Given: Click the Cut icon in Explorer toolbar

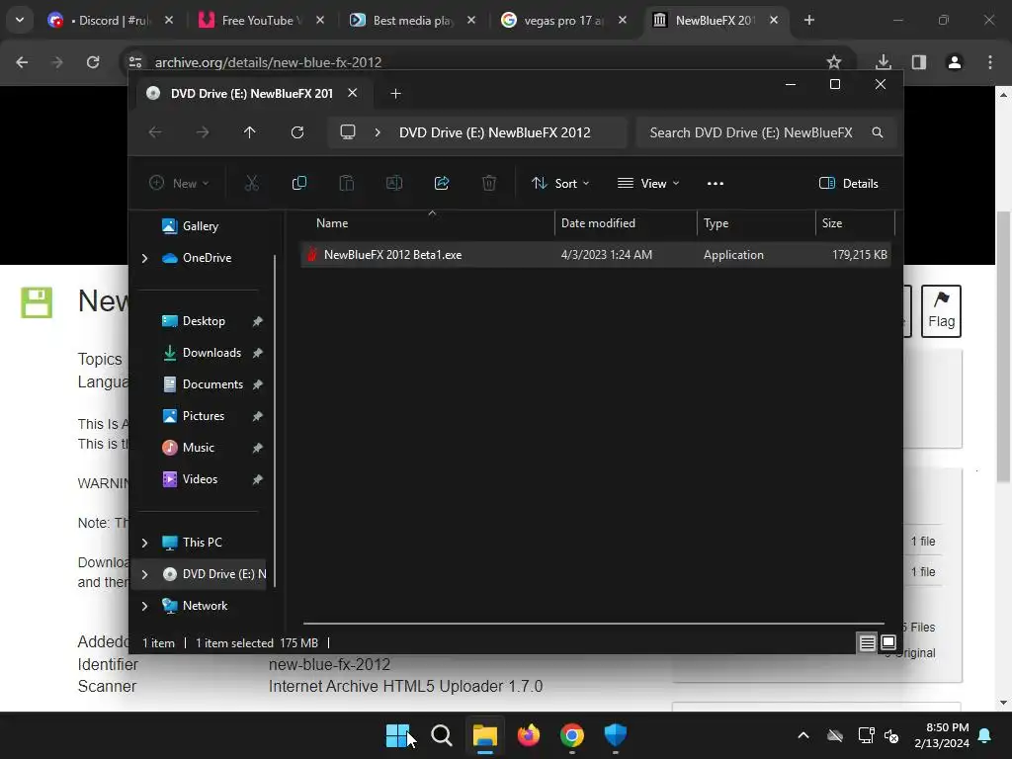Looking at the screenshot, I should pyautogui.click(x=252, y=183).
